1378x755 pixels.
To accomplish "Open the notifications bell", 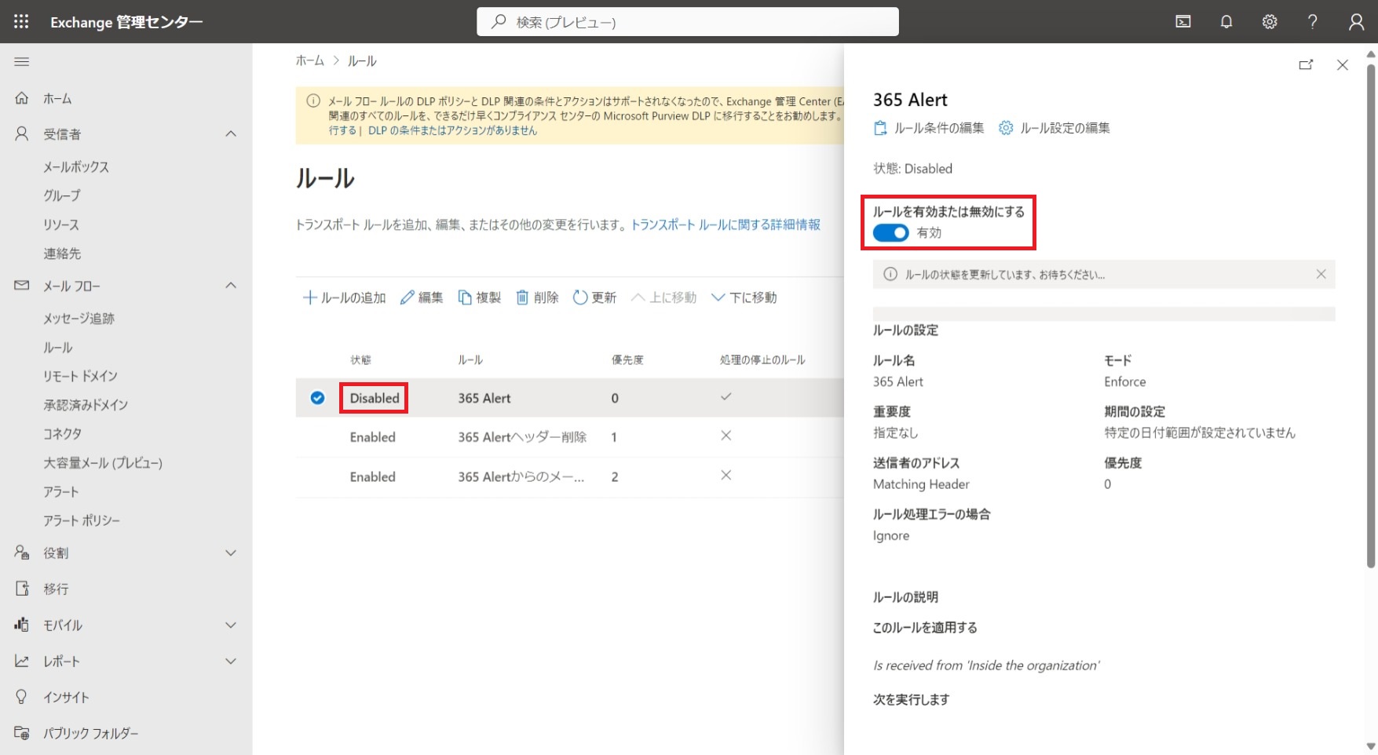I will pos(1226,22).
